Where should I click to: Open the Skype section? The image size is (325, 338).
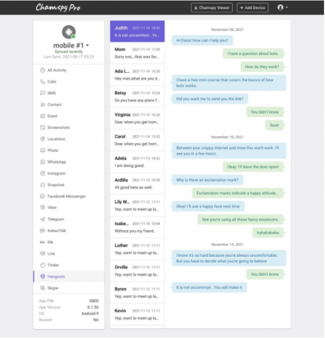pos(69,288)
